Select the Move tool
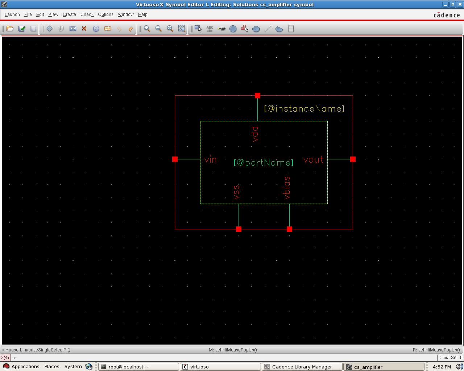 (49, 29)
